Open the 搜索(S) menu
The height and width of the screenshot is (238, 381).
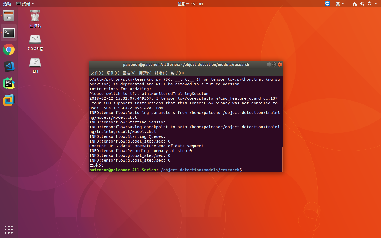(x=145, y=73)
